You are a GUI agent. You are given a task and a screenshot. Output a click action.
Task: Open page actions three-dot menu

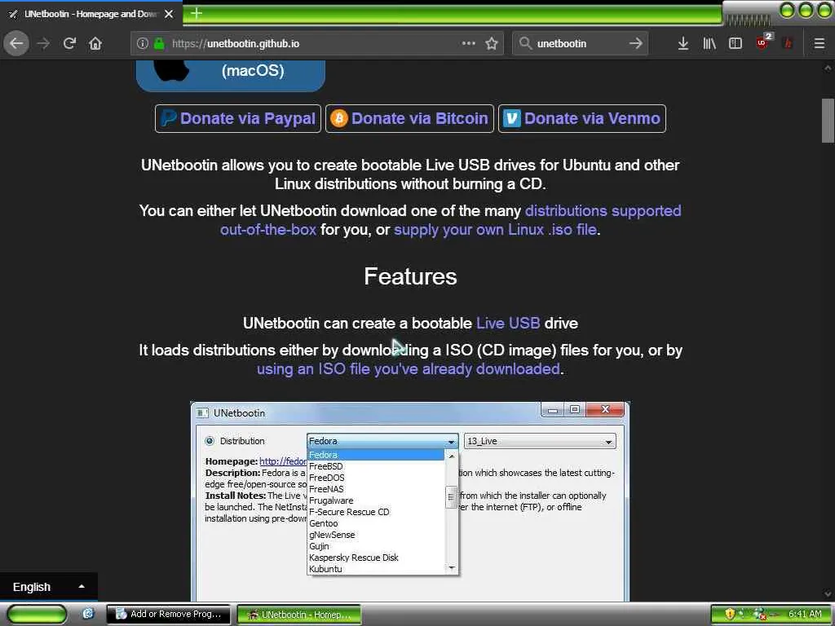pos(469,43)
